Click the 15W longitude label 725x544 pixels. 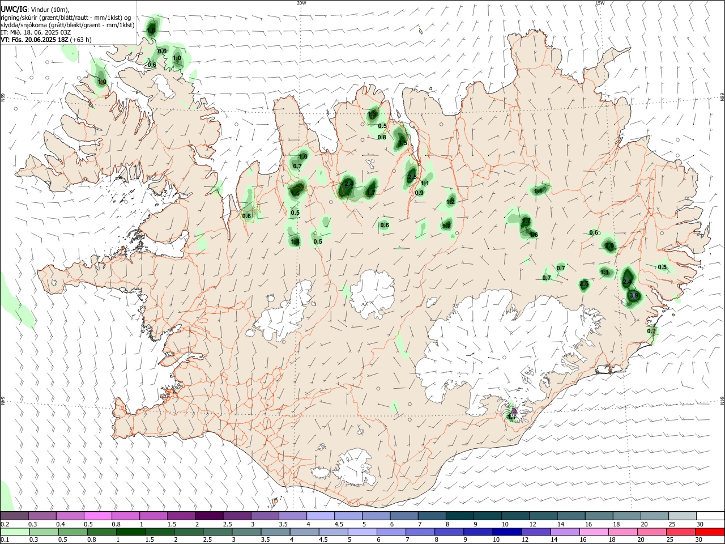tap(600, 3)
